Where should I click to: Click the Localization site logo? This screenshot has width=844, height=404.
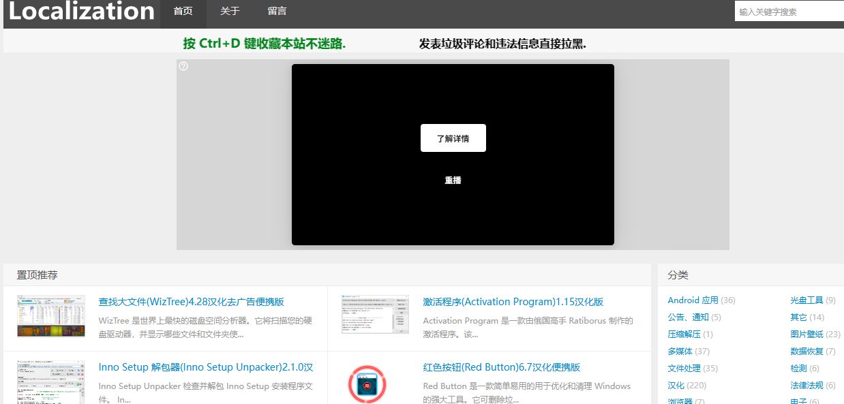(82, 12)
